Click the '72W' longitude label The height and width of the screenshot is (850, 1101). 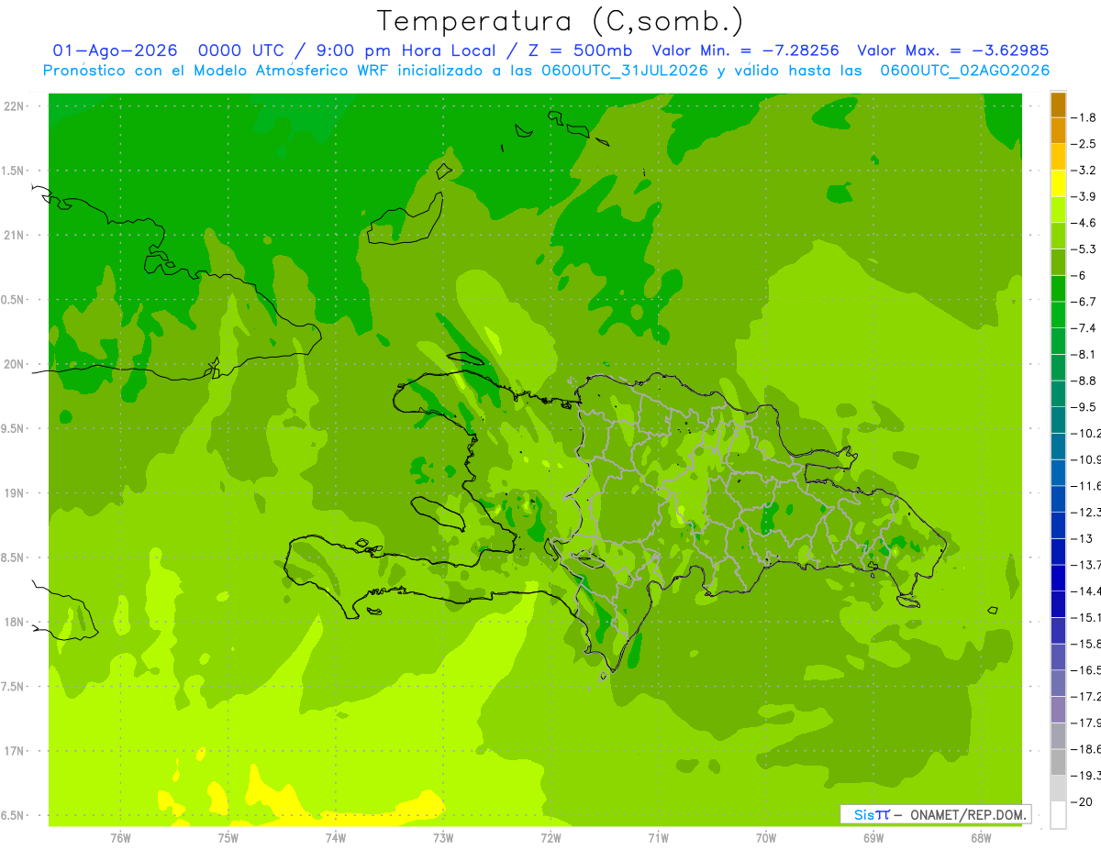pos(550,838)
